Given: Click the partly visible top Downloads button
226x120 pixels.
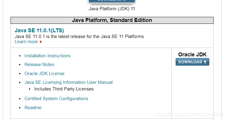Looking at the screenshot, I should tap(112, 2).
